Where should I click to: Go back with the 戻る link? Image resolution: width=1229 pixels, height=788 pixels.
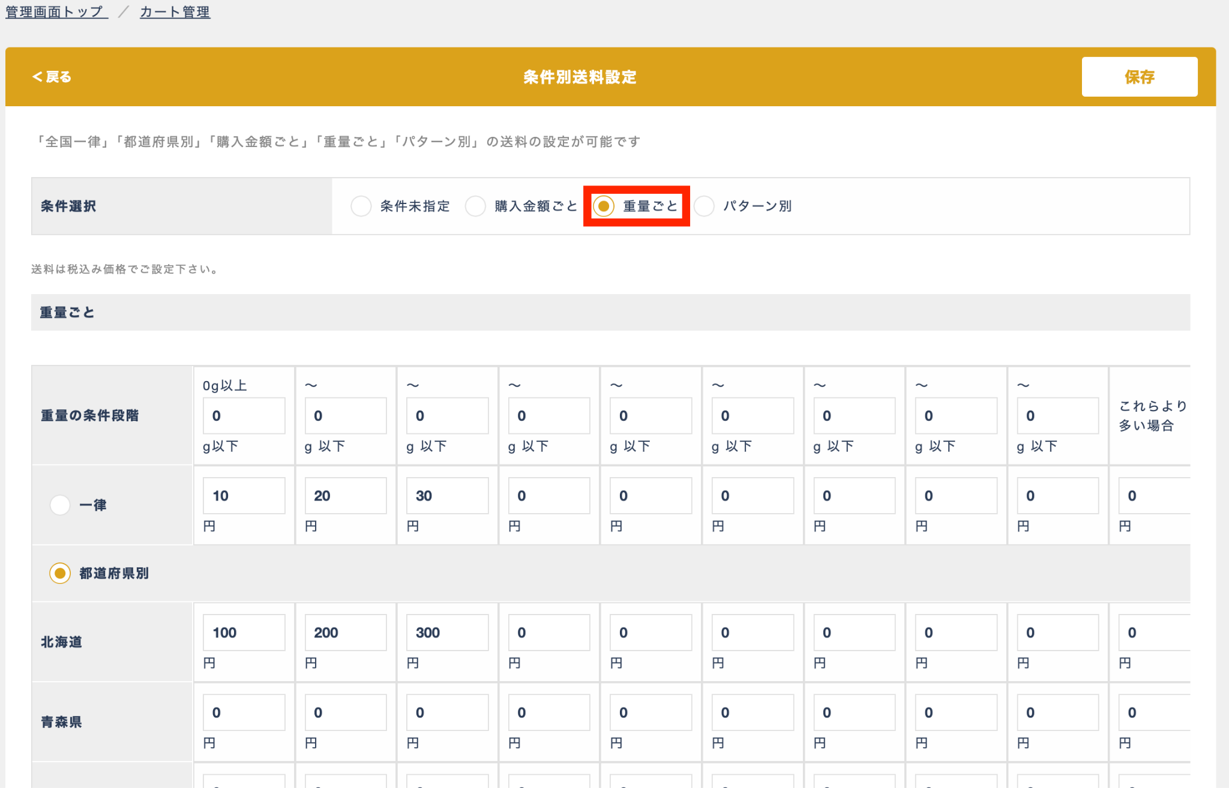click(x=52, y=77)
